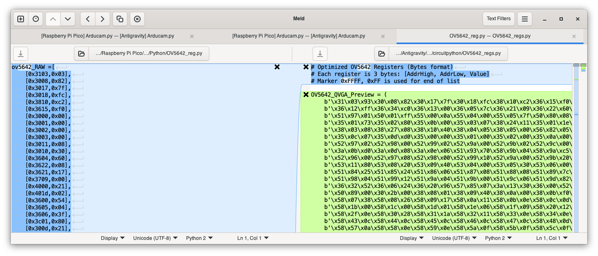
Task: Push current change to the right
Action: click(103, 19)
